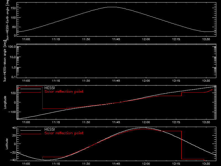Click 11:45 label below Moon angle plot

click(x=116, y=81)
